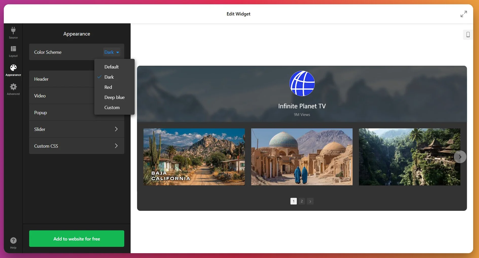
Task: Expand the Custom CSS section
Action: 76,146
